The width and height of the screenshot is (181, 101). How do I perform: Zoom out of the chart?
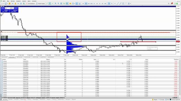pos(59,4)
